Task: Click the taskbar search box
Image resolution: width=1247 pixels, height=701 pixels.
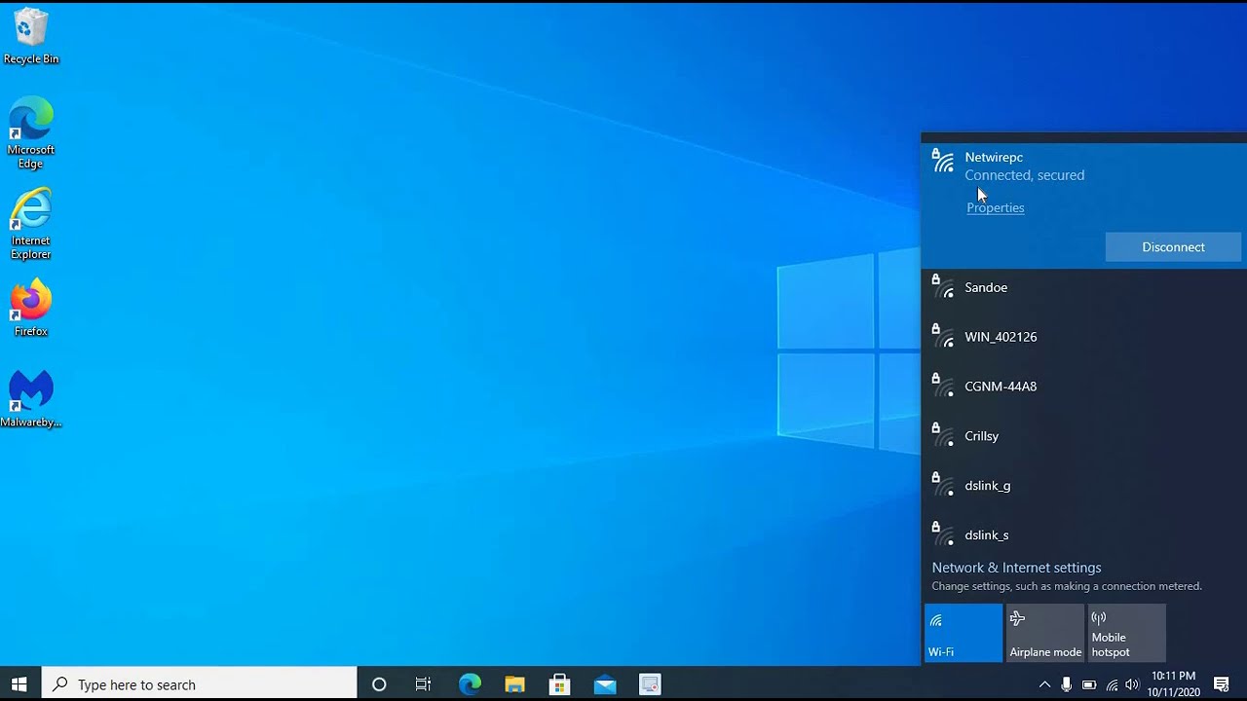Action: tap(200, 684)
